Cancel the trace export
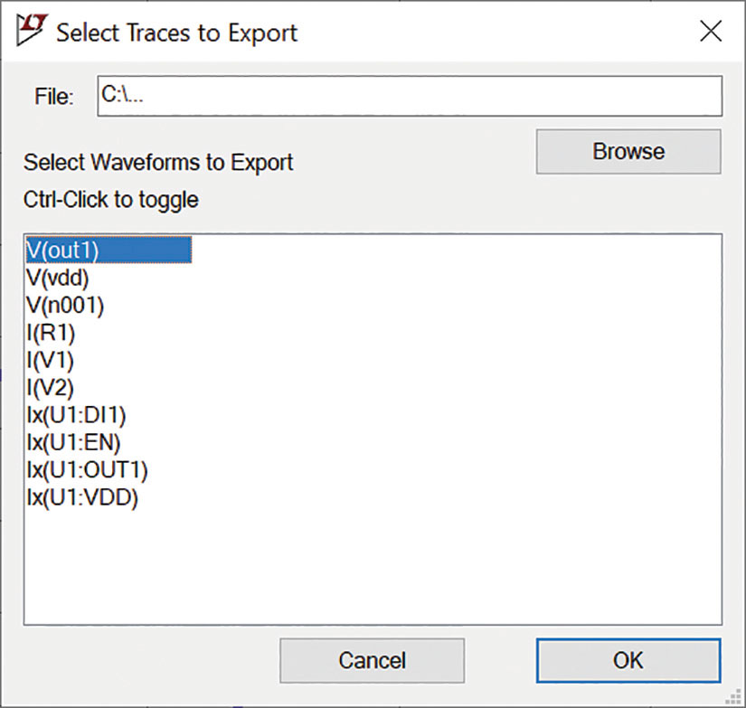Viewport: 746px width, 708px height. (372, 660)
